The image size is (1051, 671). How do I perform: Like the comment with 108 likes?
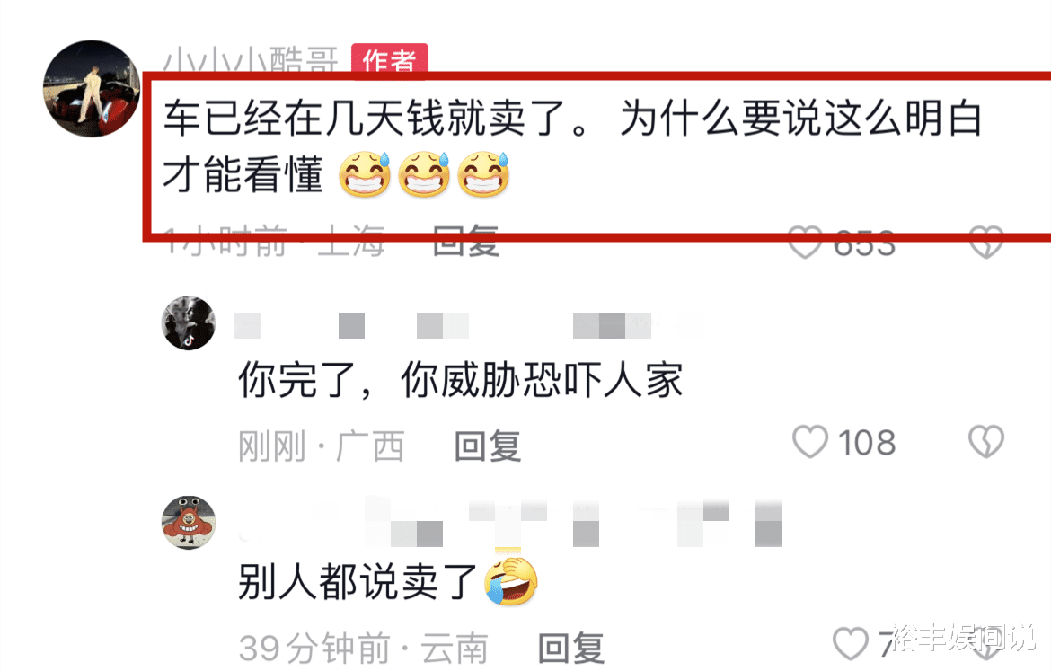click(x=810, y=442)
